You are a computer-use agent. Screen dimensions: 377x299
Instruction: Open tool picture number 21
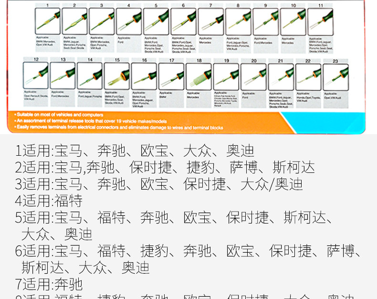[281, 77]
